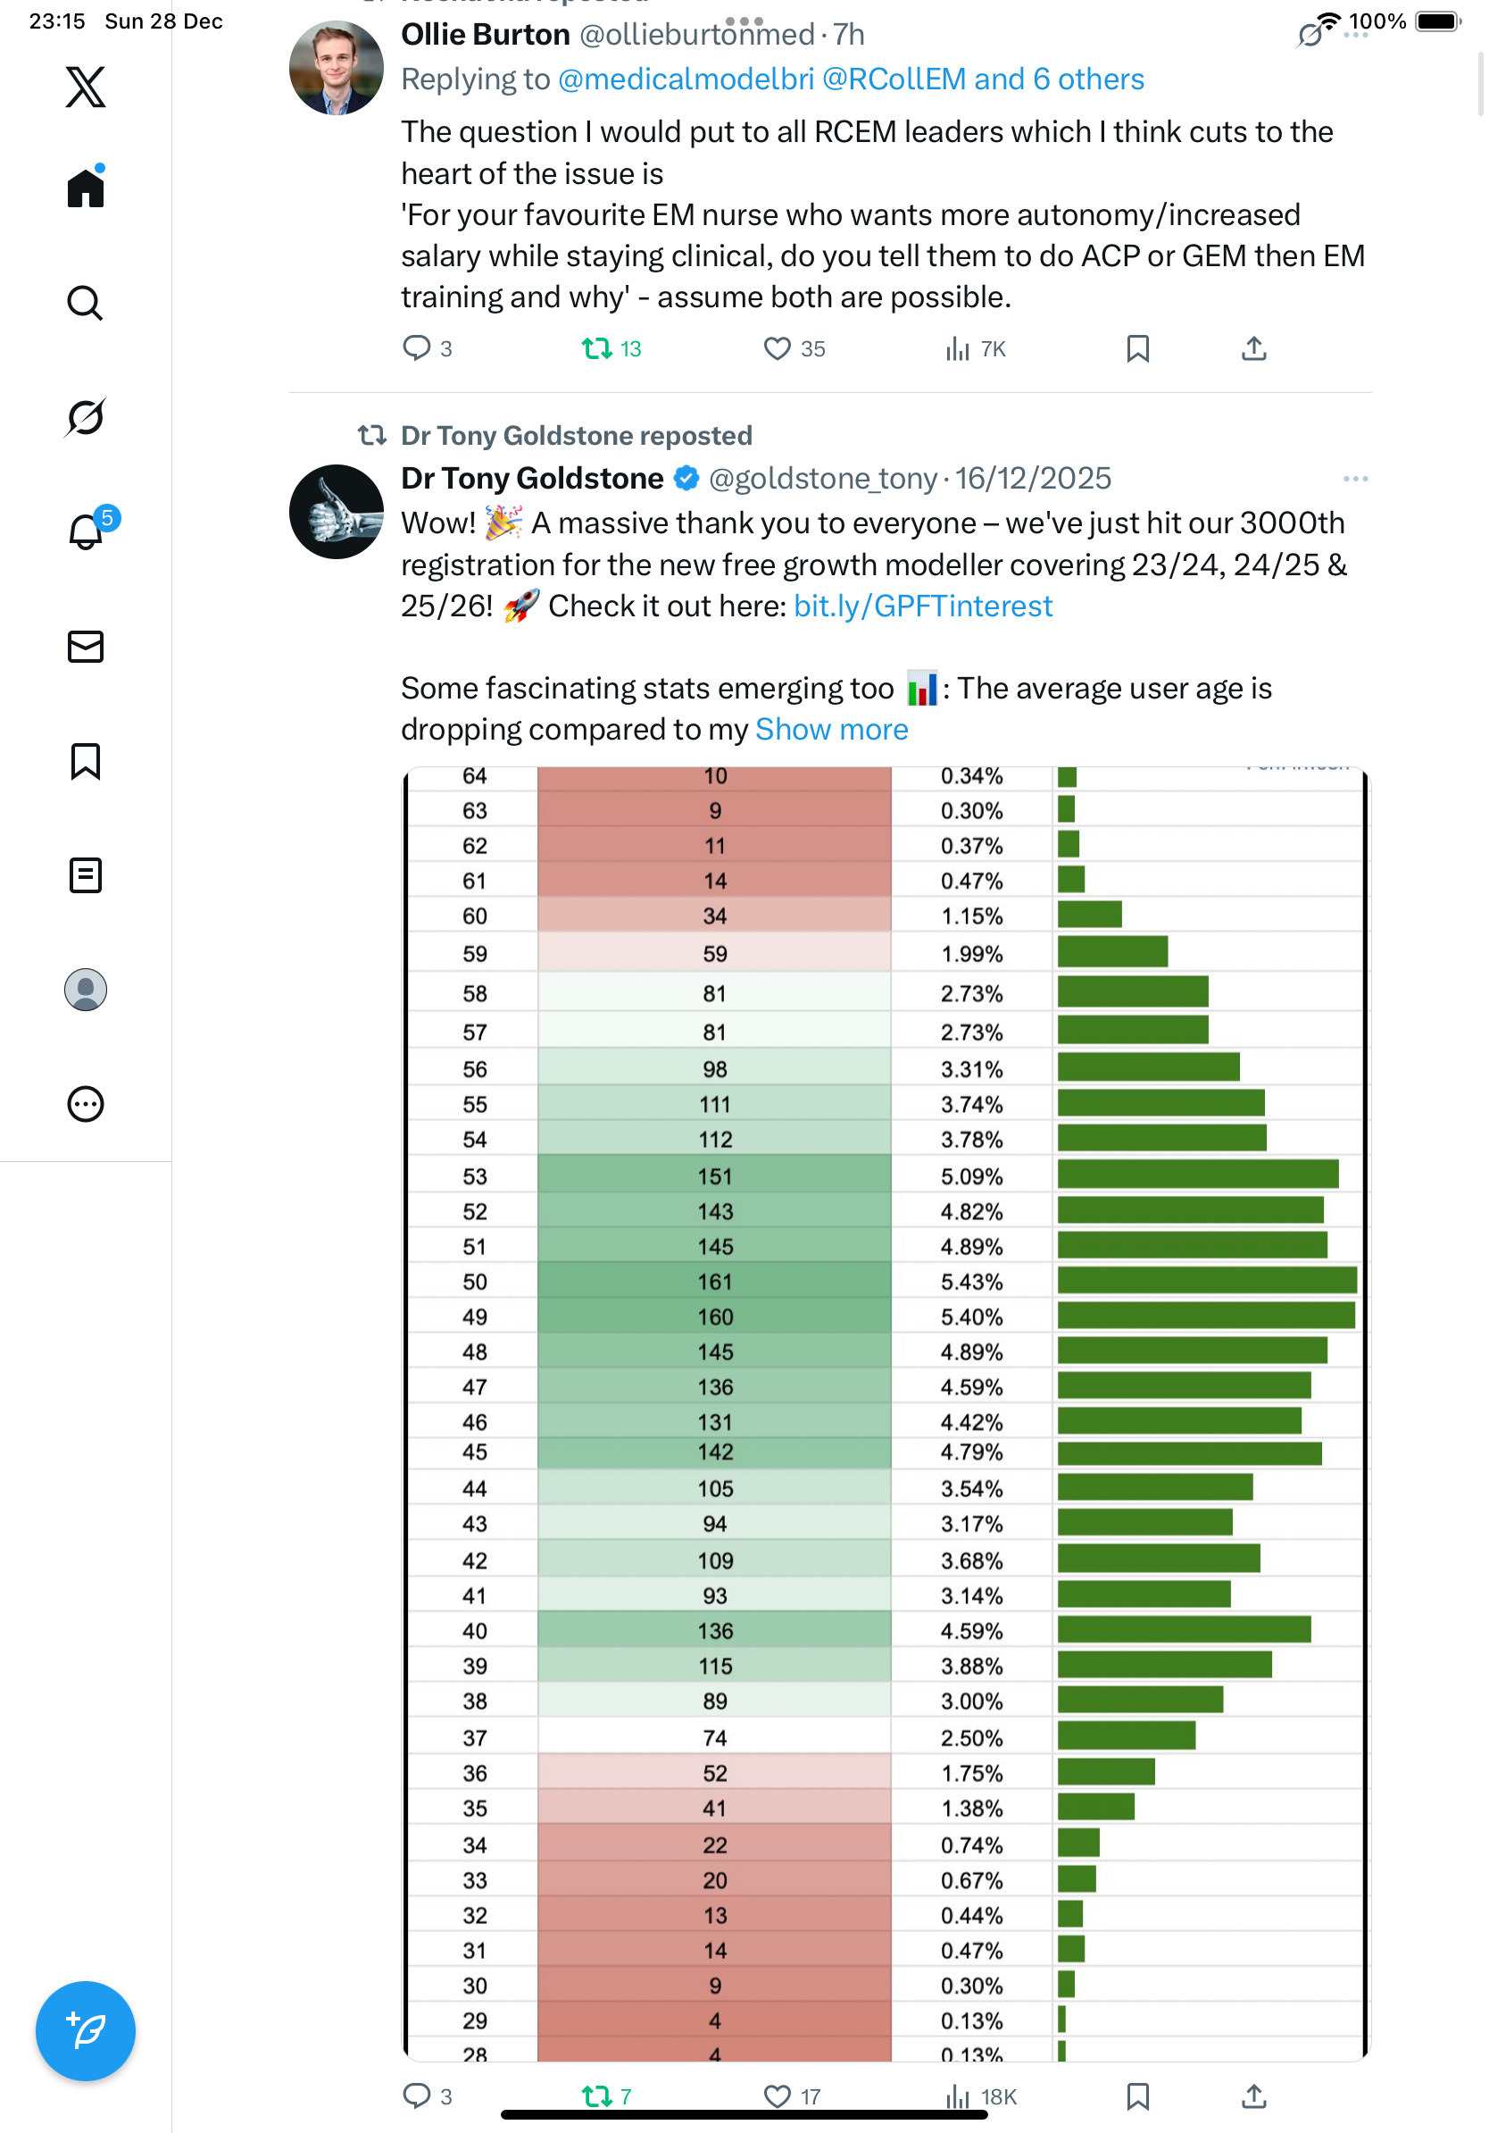Screen dimensions: 1489x2133
Task: Expand tweet text with Show more
Action: (x=831, y=729)
